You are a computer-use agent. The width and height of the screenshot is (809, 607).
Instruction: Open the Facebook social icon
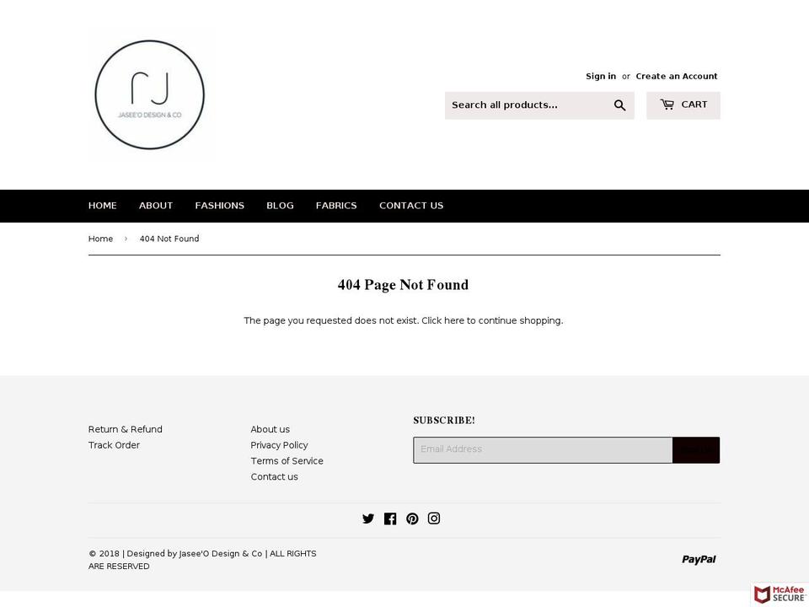click(x=390, y=518)
